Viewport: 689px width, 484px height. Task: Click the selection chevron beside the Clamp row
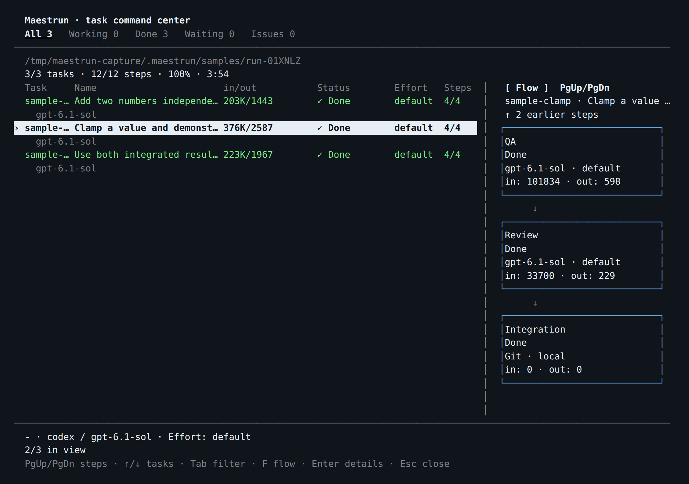coord(17,128)
